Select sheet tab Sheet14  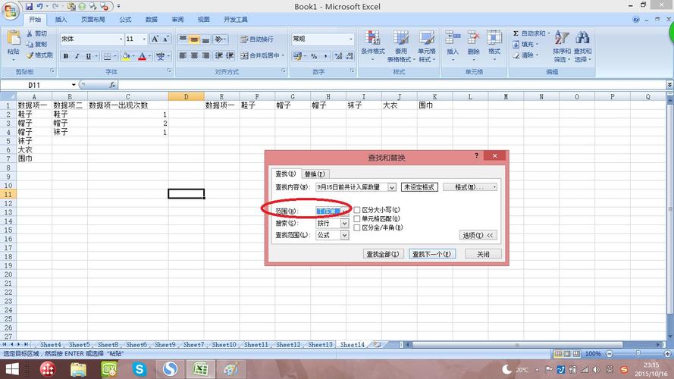coord(352,345)
